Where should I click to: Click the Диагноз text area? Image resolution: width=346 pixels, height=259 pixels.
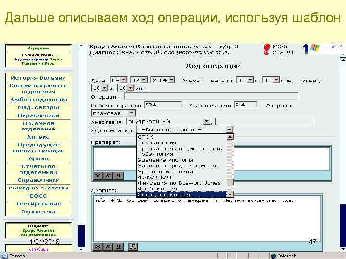pyautogui.click(x=207, y=219)
